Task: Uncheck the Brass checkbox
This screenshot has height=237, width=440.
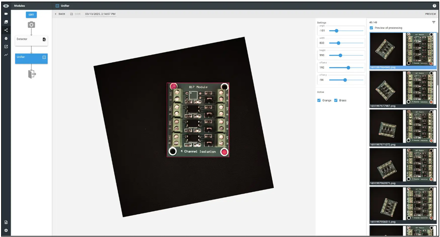Action: click(x=336, y=101)
